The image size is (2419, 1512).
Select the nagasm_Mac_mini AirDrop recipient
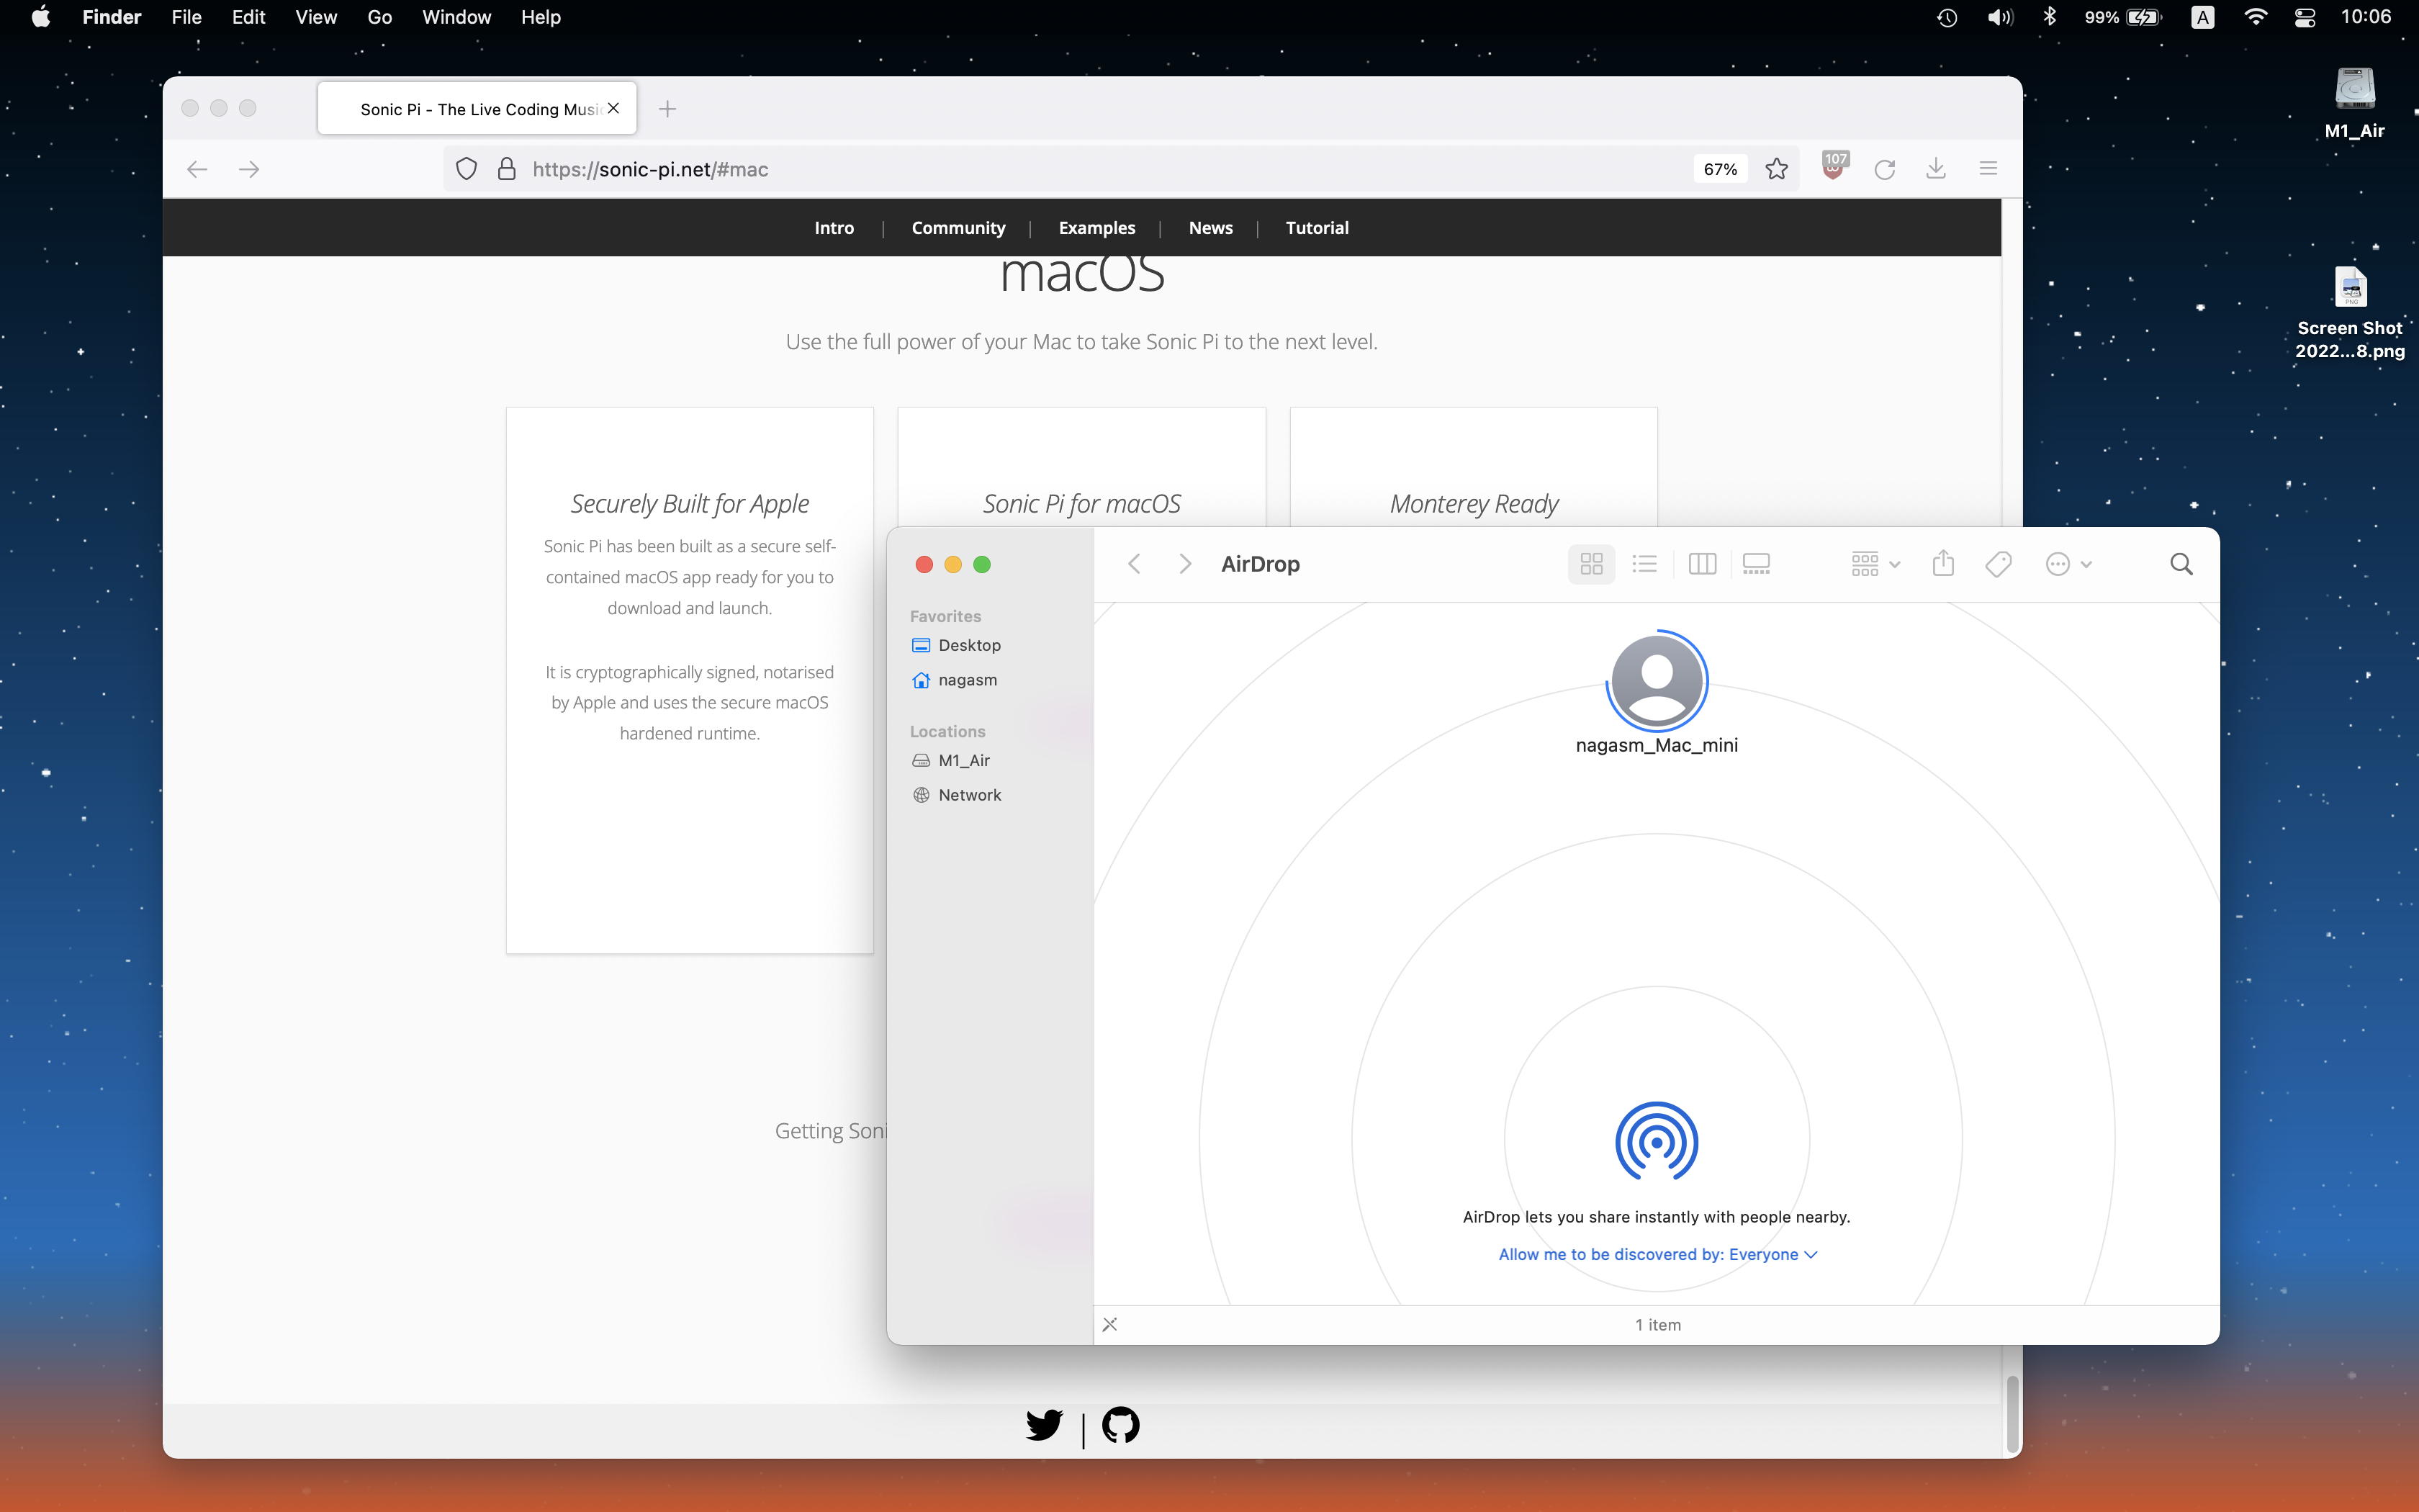[1657, 682]
